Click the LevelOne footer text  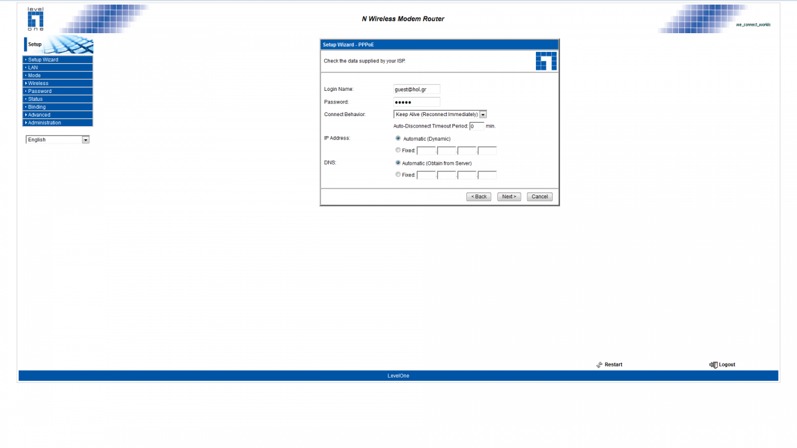tap(398, 376)
